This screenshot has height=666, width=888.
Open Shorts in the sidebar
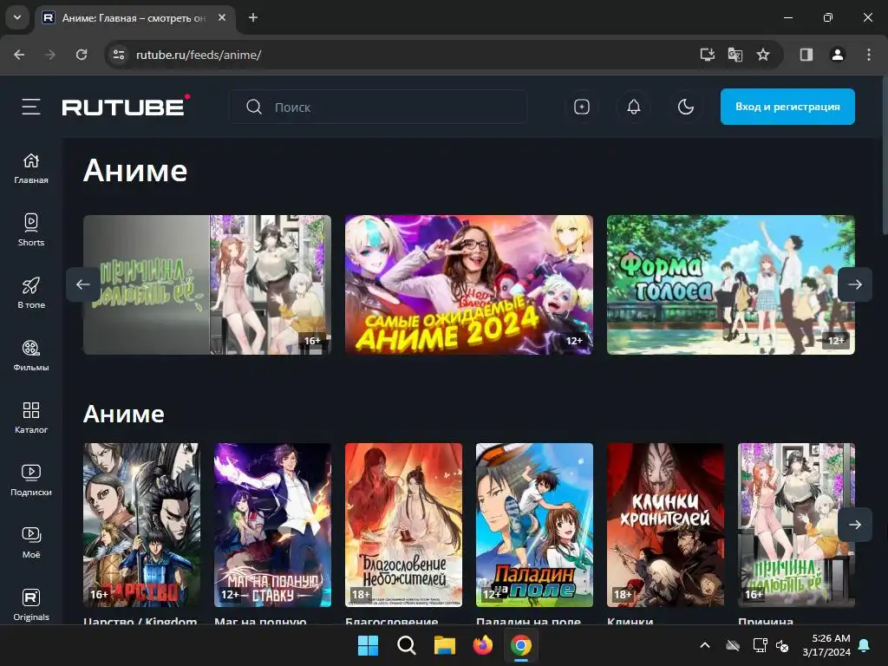31,231
